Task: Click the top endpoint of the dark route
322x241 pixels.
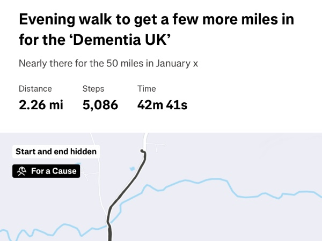Action: pyautogui.click(x=142, y=152)
